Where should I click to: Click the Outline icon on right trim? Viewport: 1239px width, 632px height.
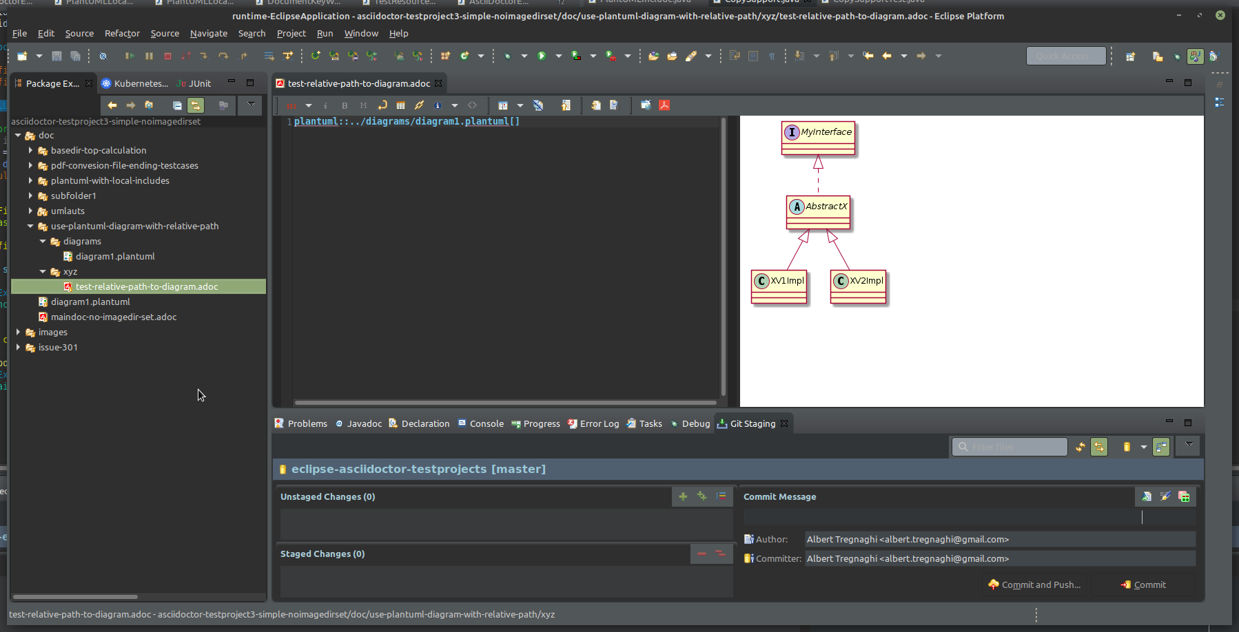(x=1220, y=102)
